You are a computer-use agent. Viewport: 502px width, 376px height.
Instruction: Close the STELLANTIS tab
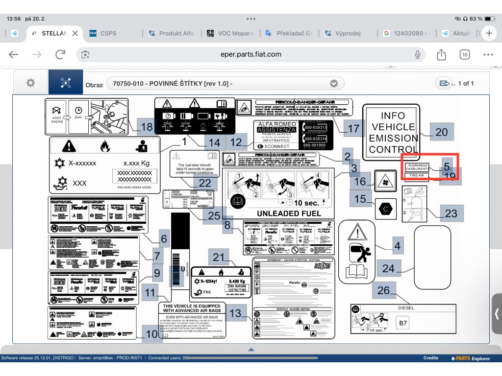point(75,33)
